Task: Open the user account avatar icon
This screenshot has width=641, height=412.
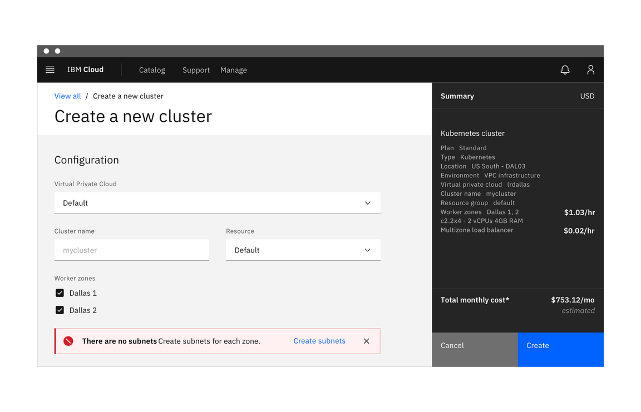Action: point(590,70)
